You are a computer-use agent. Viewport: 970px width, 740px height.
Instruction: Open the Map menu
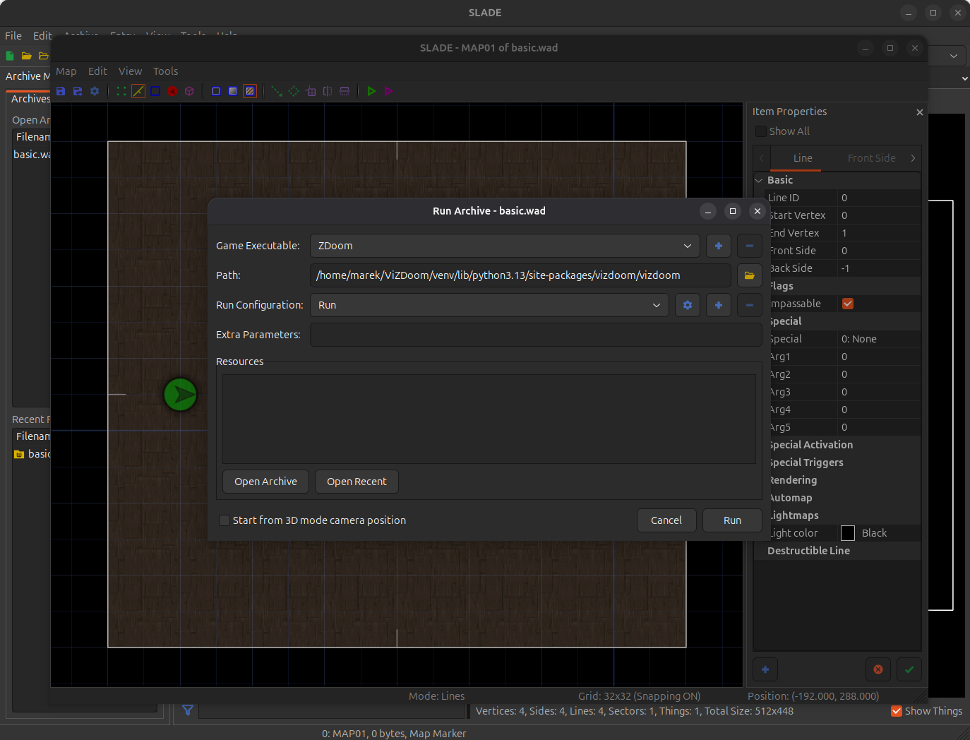pyautogui.click(x=66, y=71)
